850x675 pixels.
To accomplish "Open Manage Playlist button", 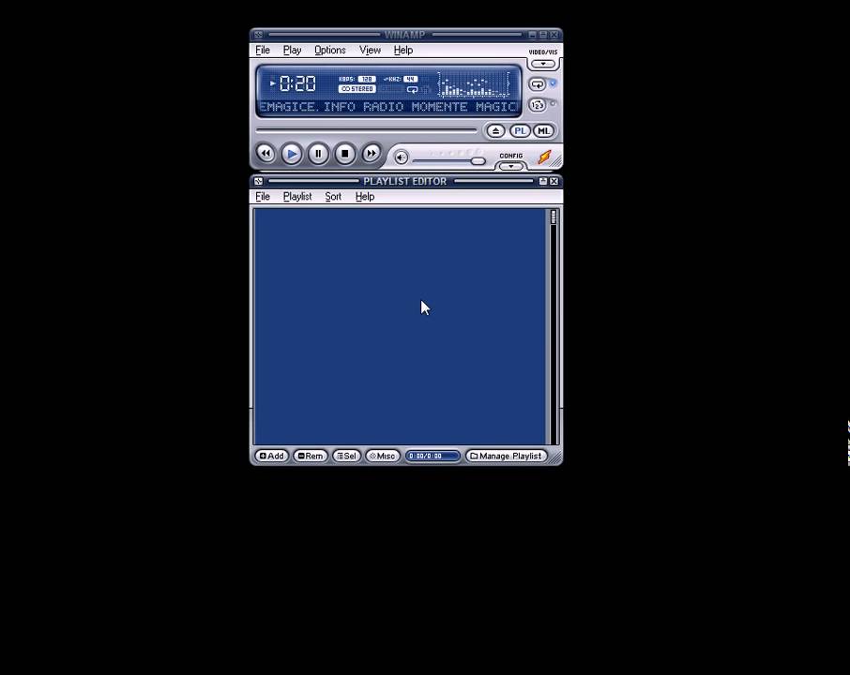I will pos(506,457).
